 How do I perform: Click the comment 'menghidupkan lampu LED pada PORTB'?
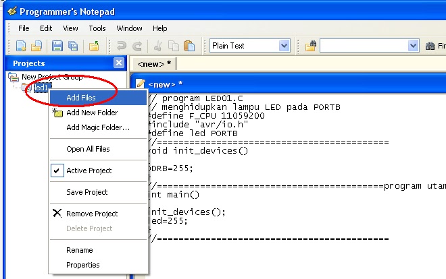[251, 107]
